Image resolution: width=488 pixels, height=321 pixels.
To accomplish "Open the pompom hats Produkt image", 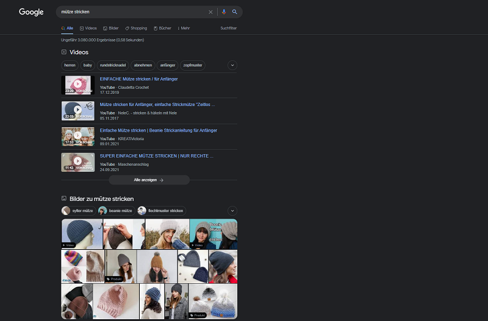I will (213, 302).
